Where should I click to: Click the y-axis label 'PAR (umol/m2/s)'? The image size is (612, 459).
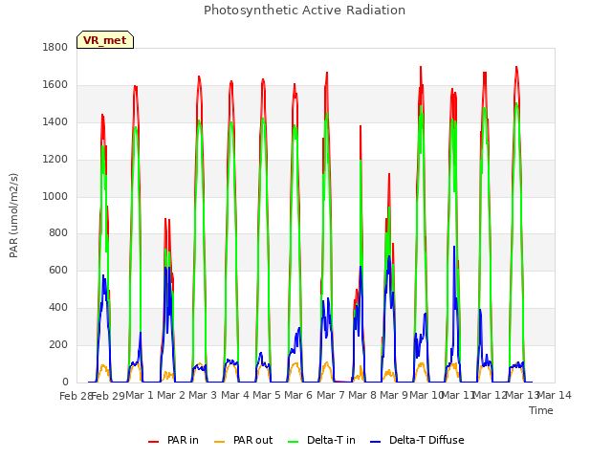point(13,215)
